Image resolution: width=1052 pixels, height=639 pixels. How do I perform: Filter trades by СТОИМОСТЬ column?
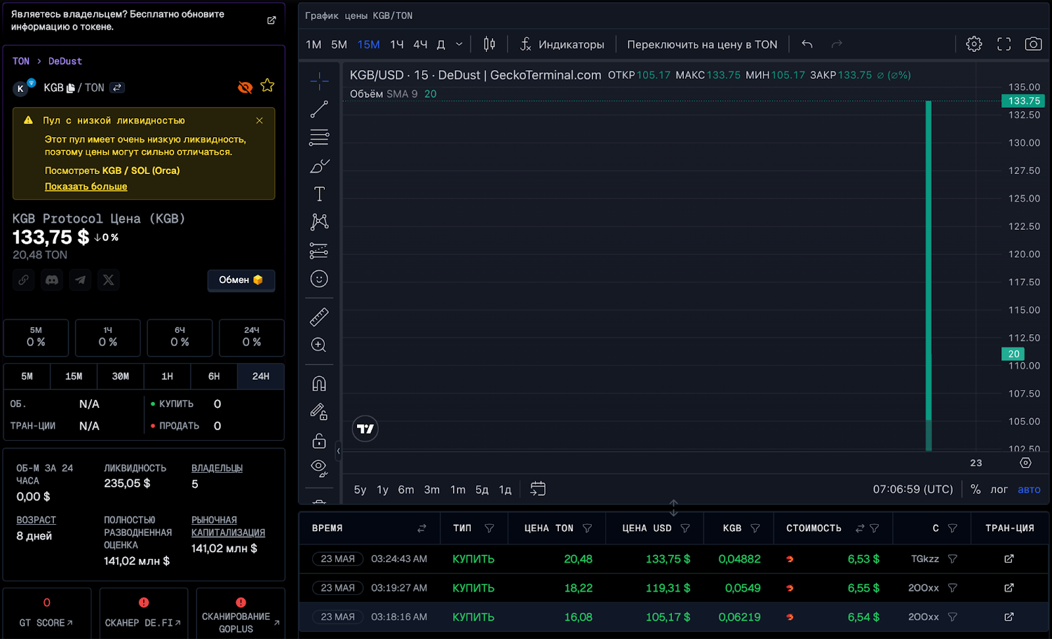874,528
